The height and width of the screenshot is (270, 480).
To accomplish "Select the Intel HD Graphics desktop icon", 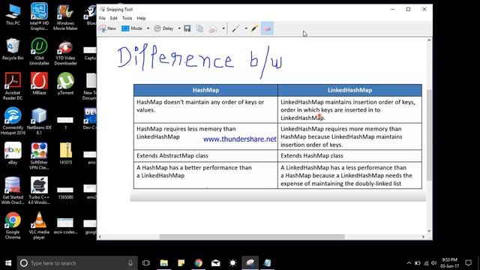I will (39, 16).
